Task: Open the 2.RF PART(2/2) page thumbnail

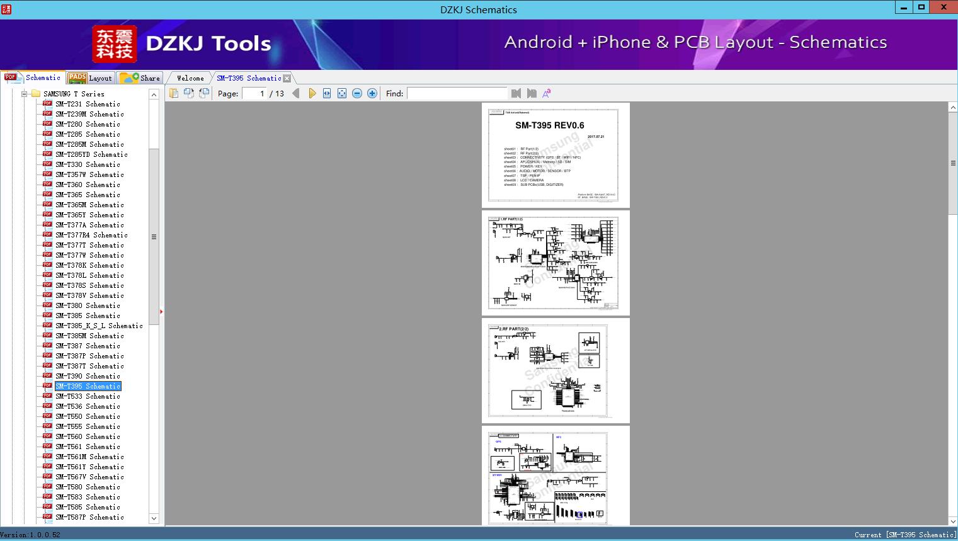Action: click(556, 370)
